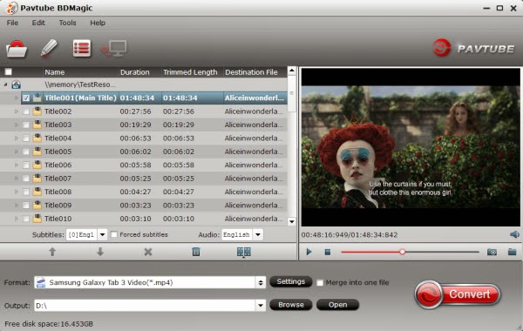The width and height of the screenshot is (523, 331).
Task: Expand Title001 Main Title row
Action: [16, 98]
